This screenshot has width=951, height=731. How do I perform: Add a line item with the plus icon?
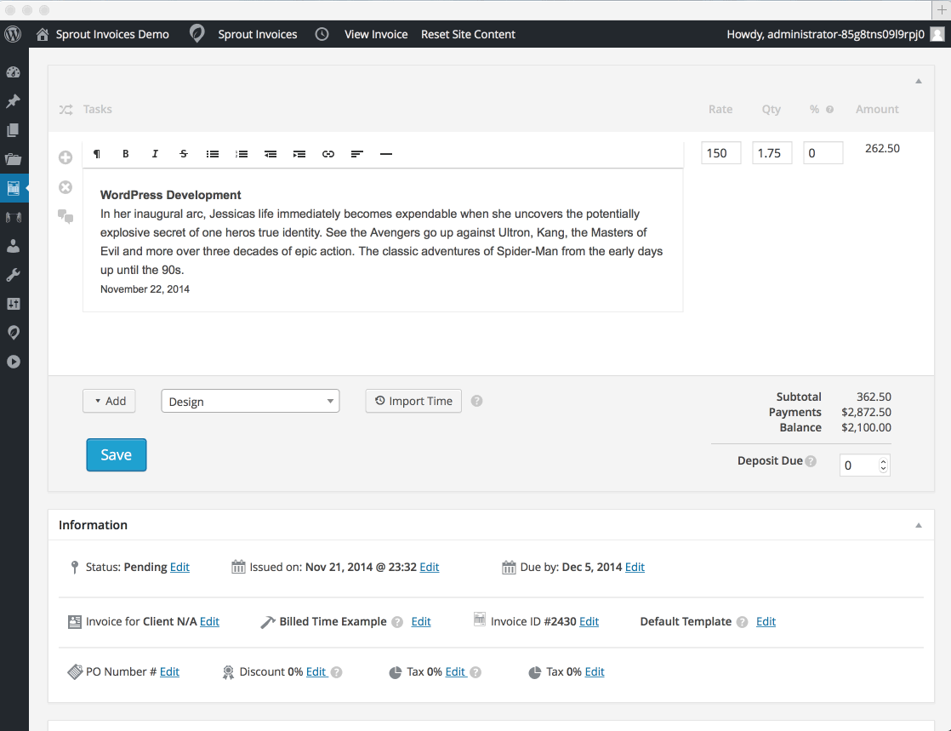tap(65, 157)
